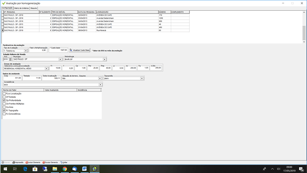Click the Impressão print icon
This screenshot has height=173, width=307.
(x=12, y=162)
